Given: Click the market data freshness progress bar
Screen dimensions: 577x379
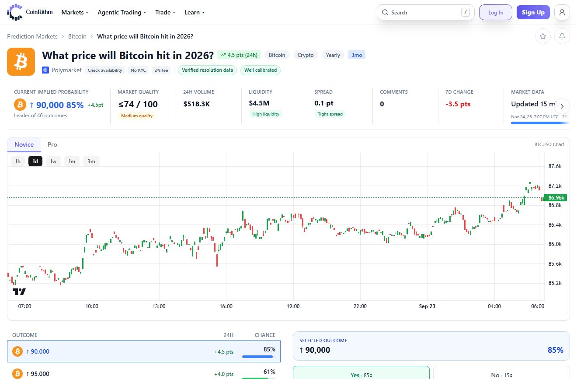Looking at the screenshot, I should pos(540,123).
